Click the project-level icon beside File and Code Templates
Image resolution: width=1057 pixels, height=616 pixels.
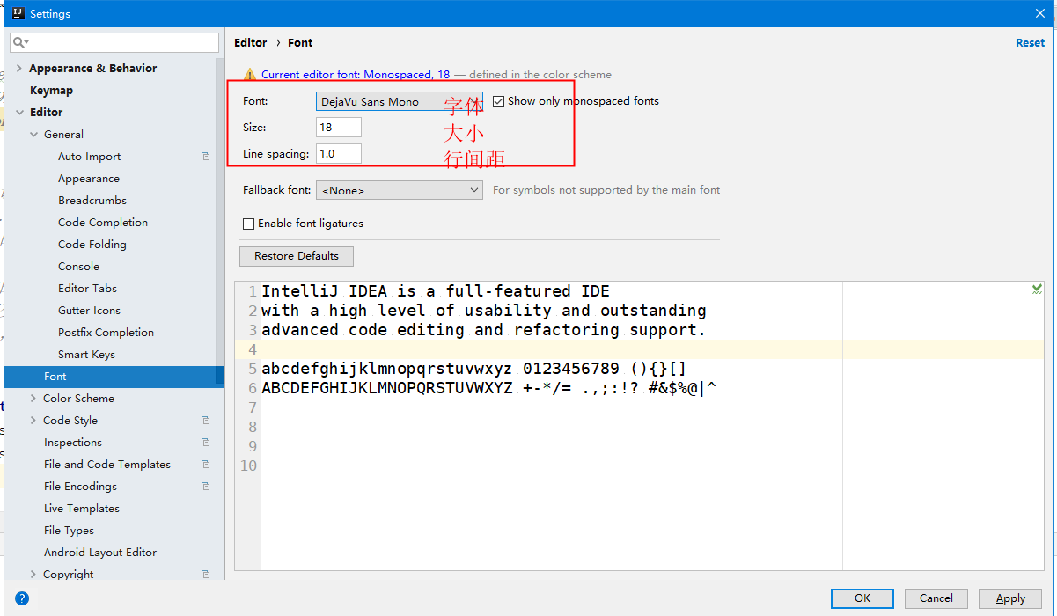(x=205, y=465)
